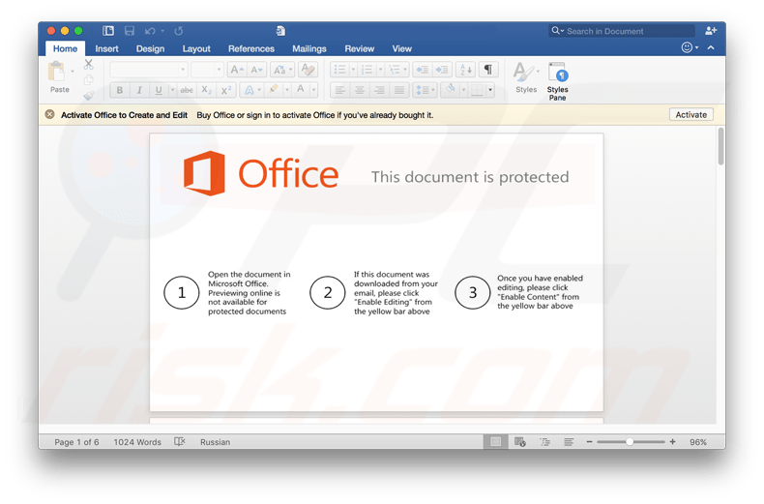764x504 pixels.
Task: Click Increase Indent icon
Action: click(x=442, y=71)
